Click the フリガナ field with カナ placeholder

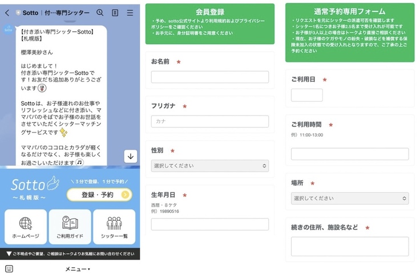tap(209, 121)
